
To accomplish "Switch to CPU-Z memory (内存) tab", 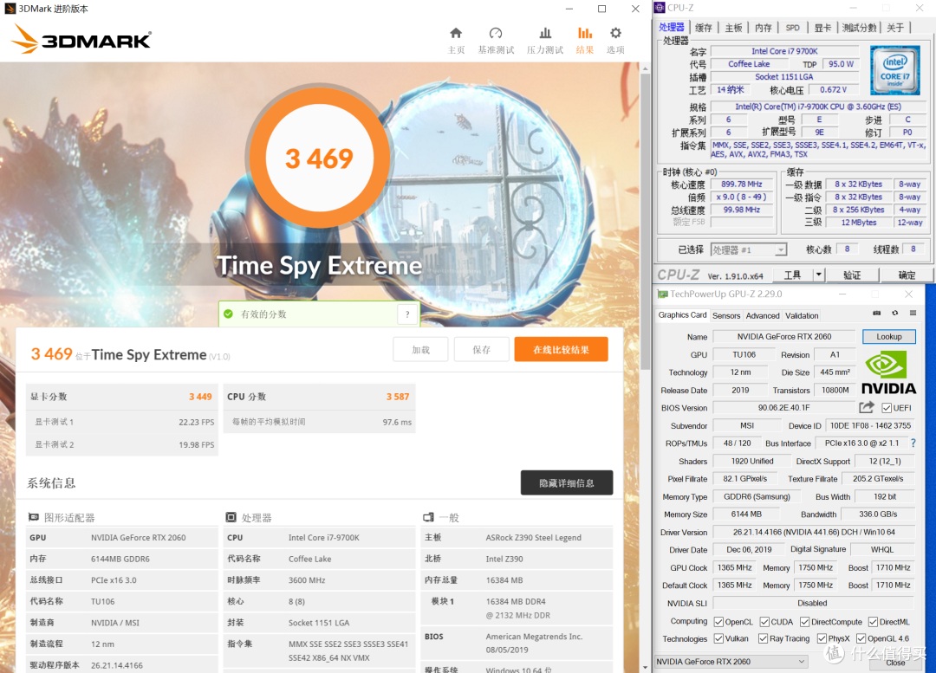I will (x=764, y=28).
